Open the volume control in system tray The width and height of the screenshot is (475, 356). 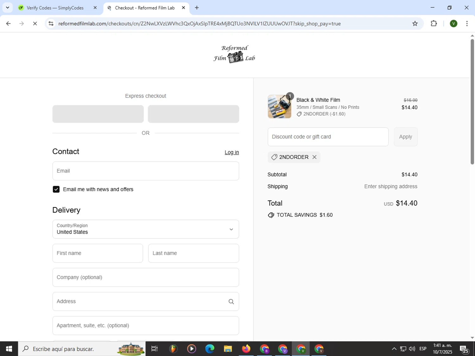412,349
